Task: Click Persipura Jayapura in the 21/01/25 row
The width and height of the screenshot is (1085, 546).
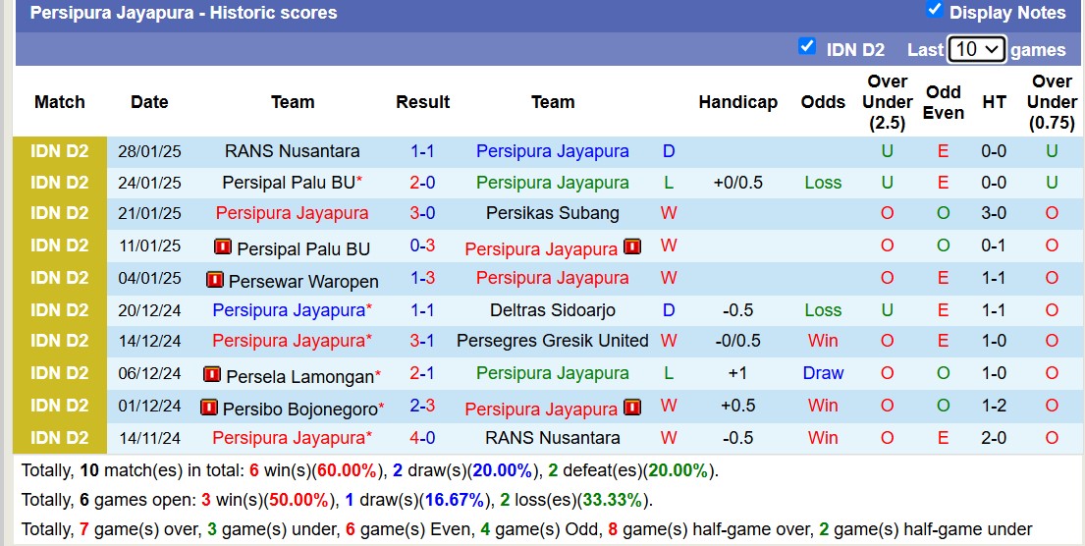Action: [292, 213]
